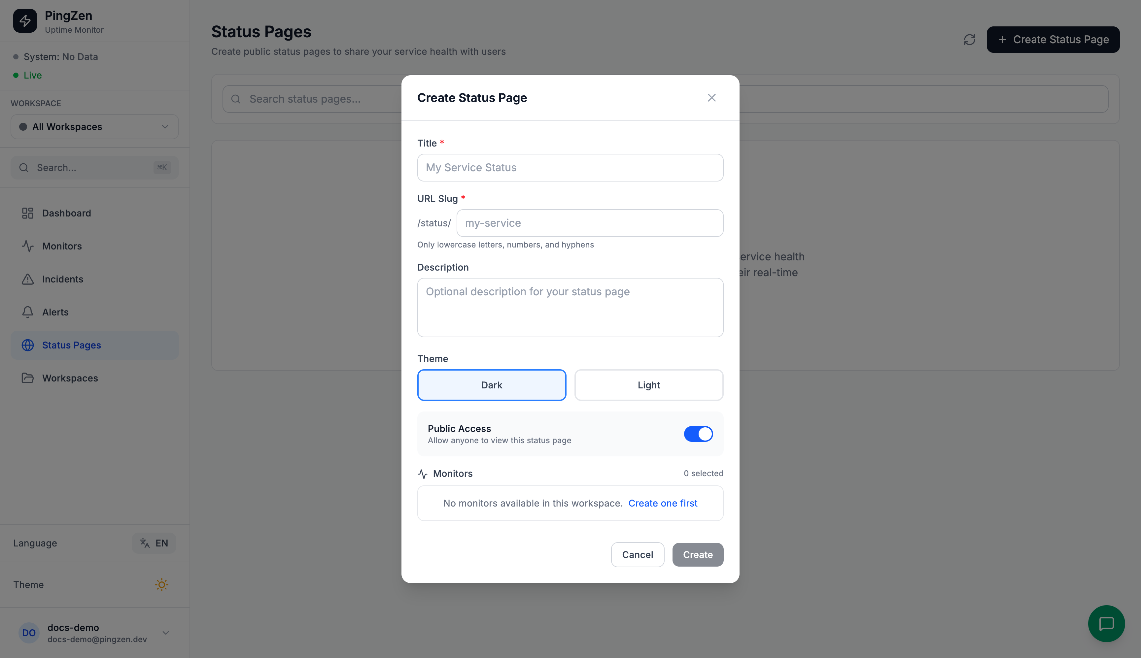Open Workspaces in the sidebar
The width and height of the screenshot is (1141, 658).
point(94,378)
